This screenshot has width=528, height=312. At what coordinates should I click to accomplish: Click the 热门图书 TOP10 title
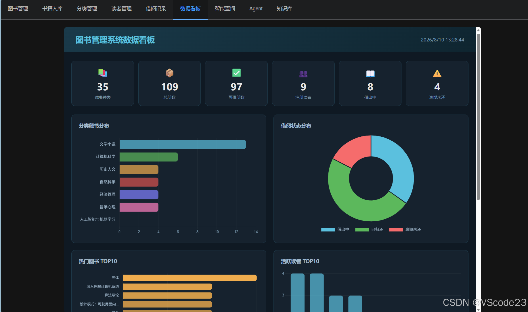coord(98,261)
